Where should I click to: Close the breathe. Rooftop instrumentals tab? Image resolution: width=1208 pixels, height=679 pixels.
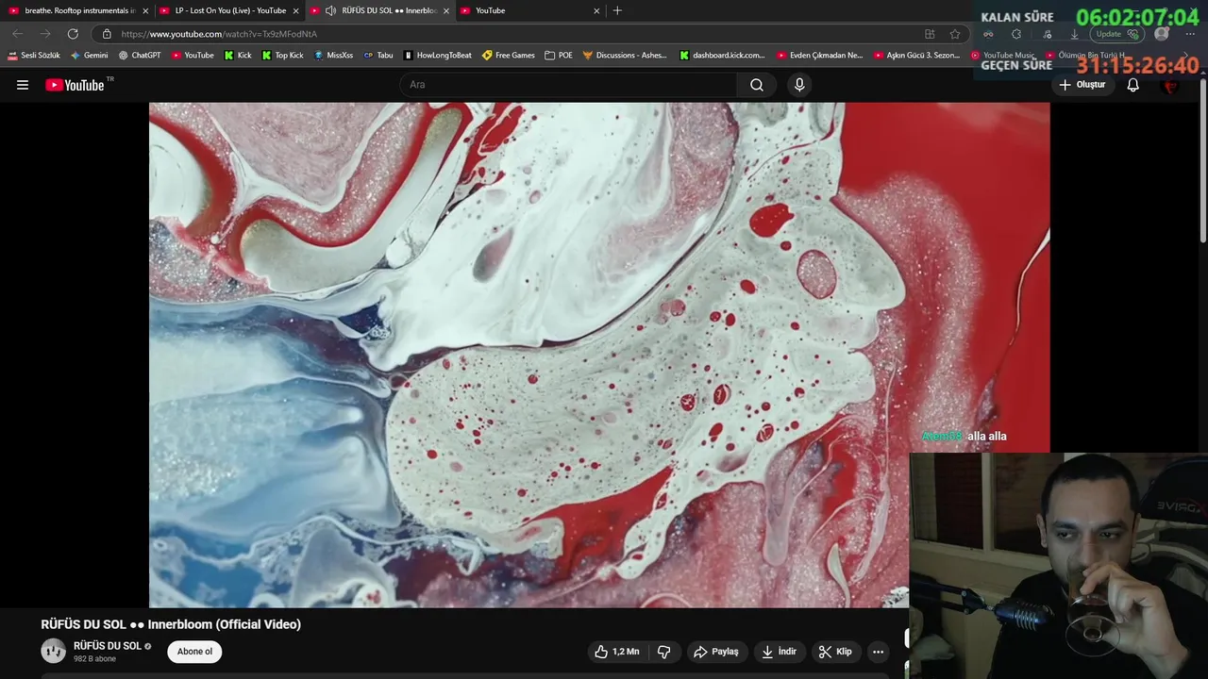coord(145,10)
